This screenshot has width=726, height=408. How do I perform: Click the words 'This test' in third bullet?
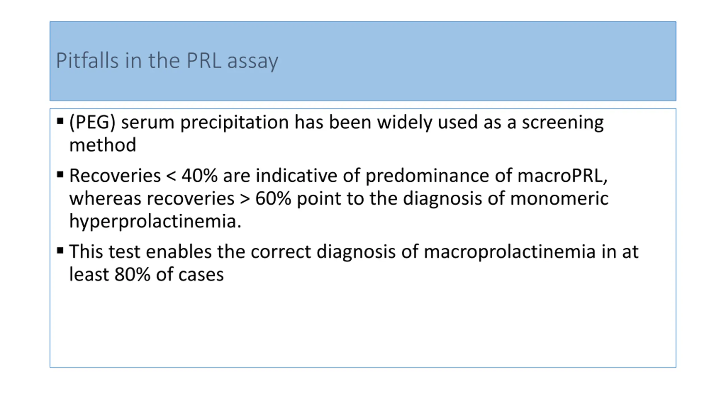[x=105, y=252]
